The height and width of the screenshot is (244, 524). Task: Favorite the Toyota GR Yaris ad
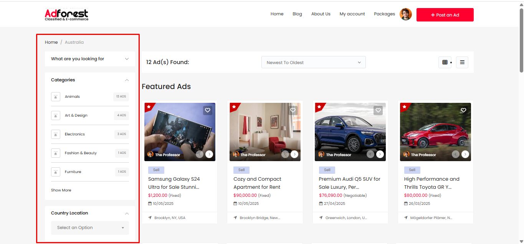pyautogui.click(x=463, y=110)
